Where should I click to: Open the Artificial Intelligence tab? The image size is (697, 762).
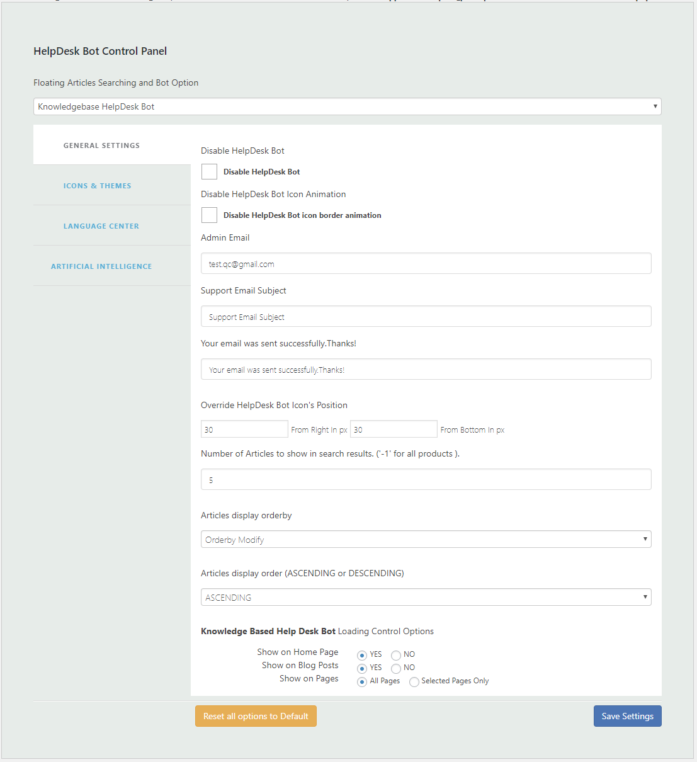click(x=112, y=266)
